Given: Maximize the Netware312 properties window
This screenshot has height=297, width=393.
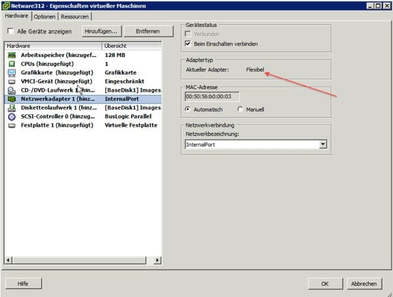Looking at the screenshot, I should click(378, 5).
